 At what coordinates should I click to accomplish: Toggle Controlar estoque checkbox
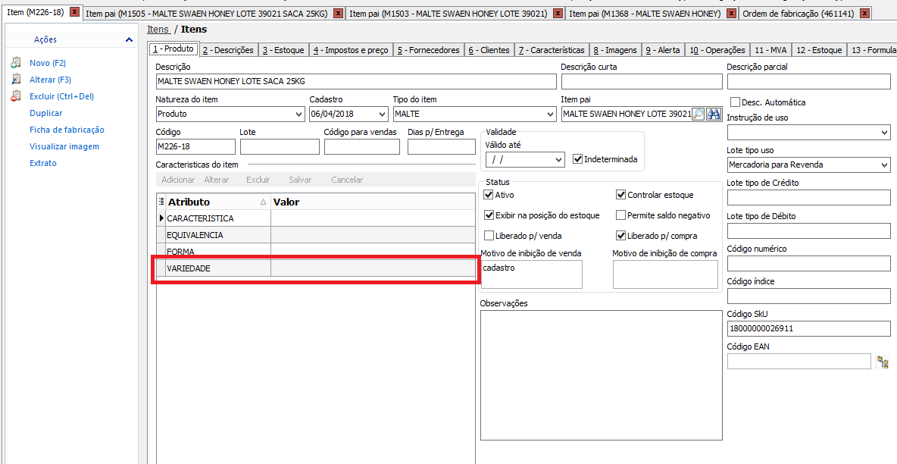pos(620,195)
